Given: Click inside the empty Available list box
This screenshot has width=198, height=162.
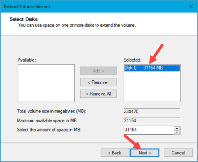Looking at the screenshot, I should coord(46,83).
